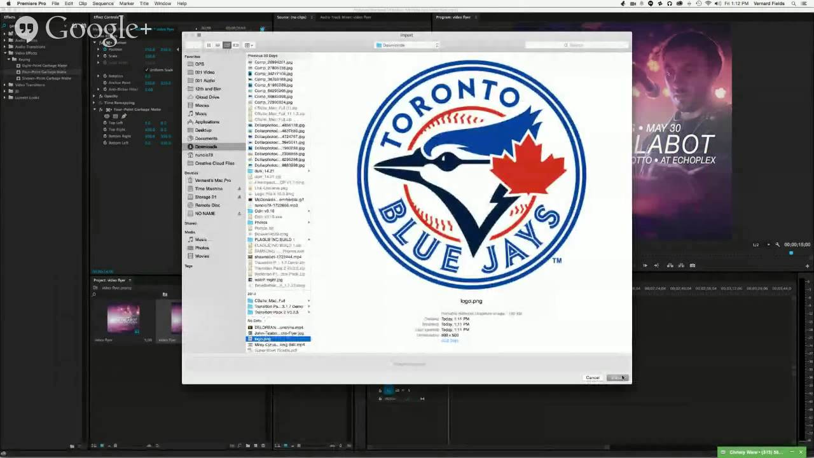
Task: Open 001 Audio folder in sidebar
Action: click(x=205, y=81)
